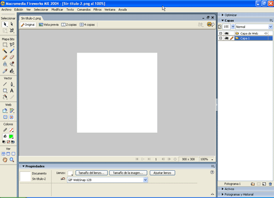Image resolution: width=274 pixels, height=198 pixels.
Task: Click the add mask icon in Capas
Action: 259,184
